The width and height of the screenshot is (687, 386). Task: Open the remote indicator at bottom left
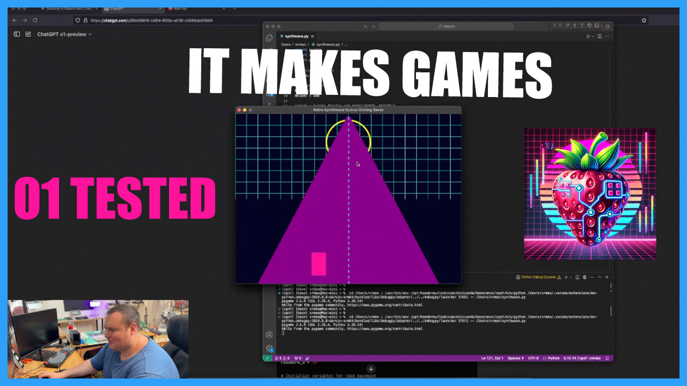tap(266, 358)
